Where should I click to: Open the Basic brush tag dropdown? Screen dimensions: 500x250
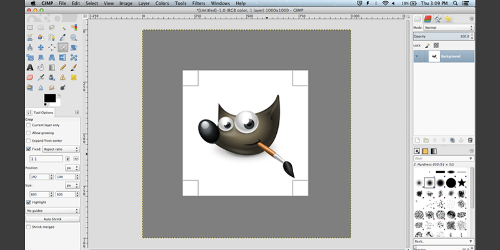444,241
